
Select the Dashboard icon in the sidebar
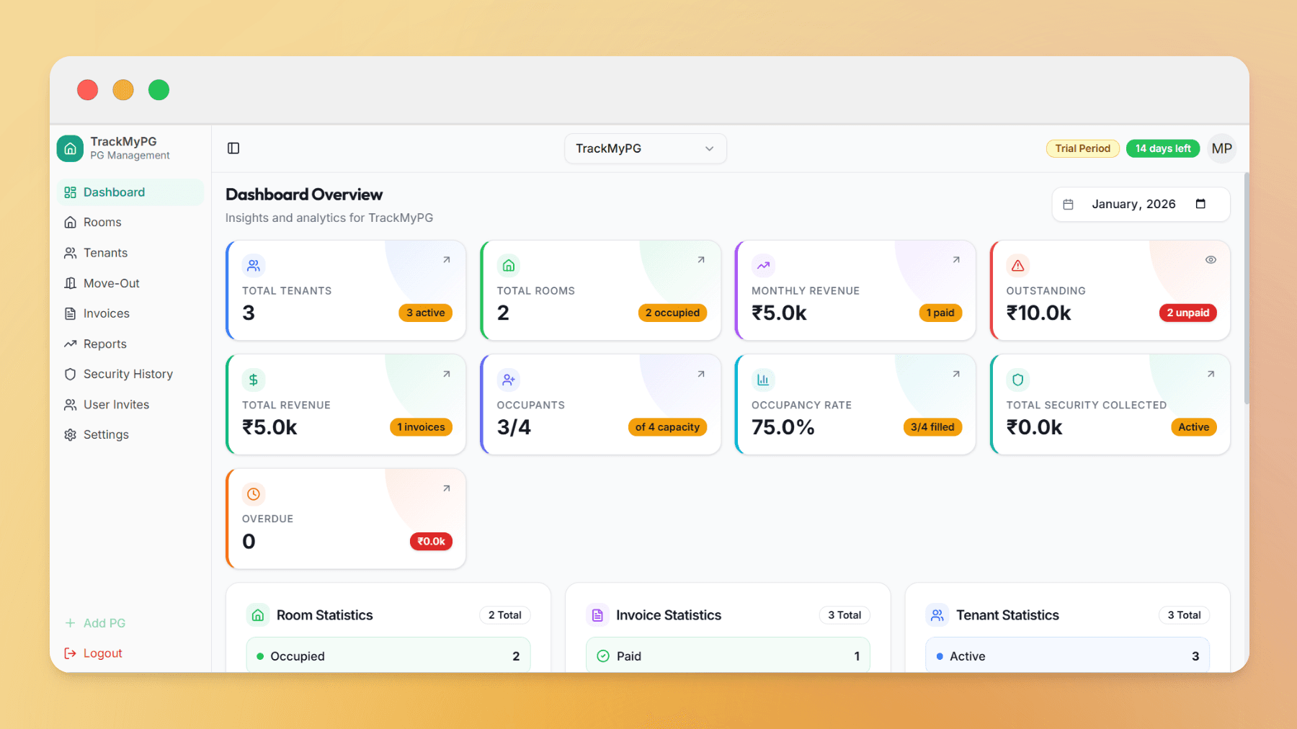70,192
